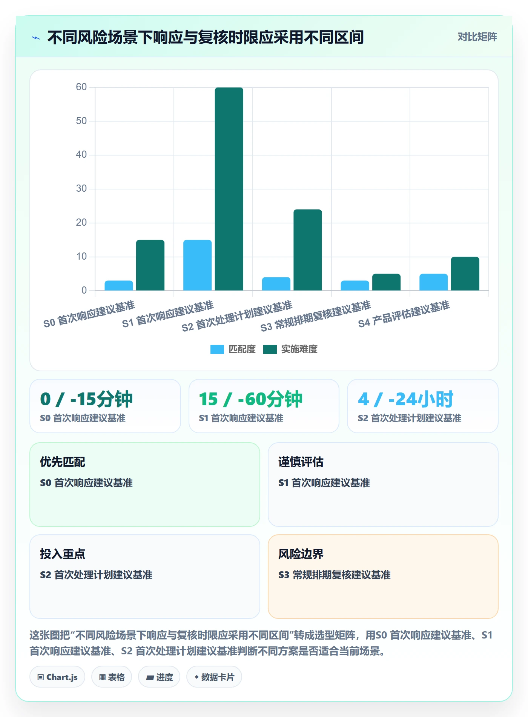
Task: Click S2 首次处理计划建议基准 in 投入重点 card
Action: (x=96, y=575)
